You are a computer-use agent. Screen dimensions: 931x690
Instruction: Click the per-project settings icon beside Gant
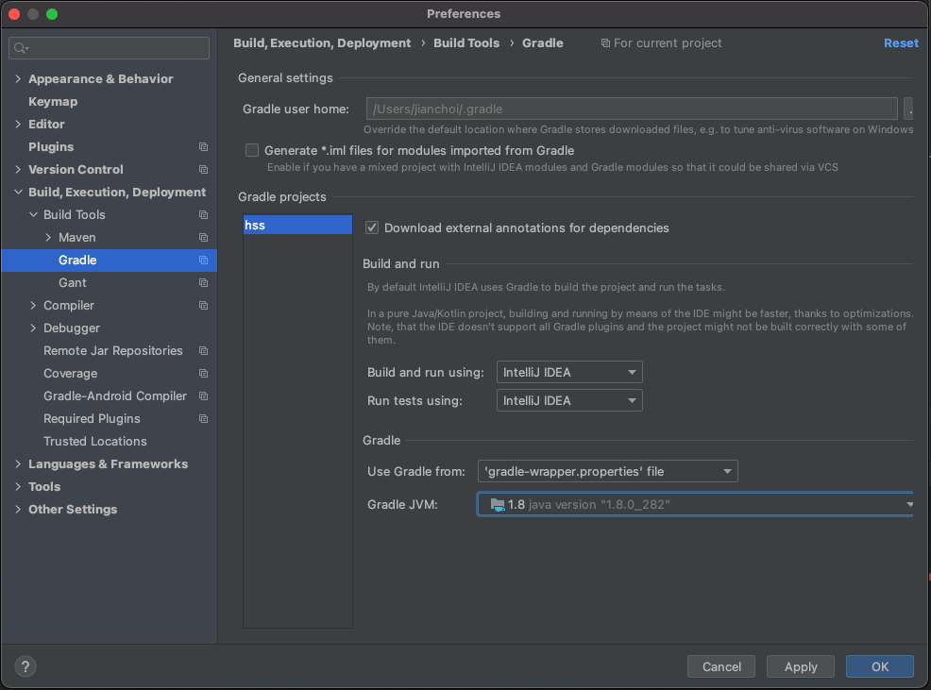click(203, 282)
